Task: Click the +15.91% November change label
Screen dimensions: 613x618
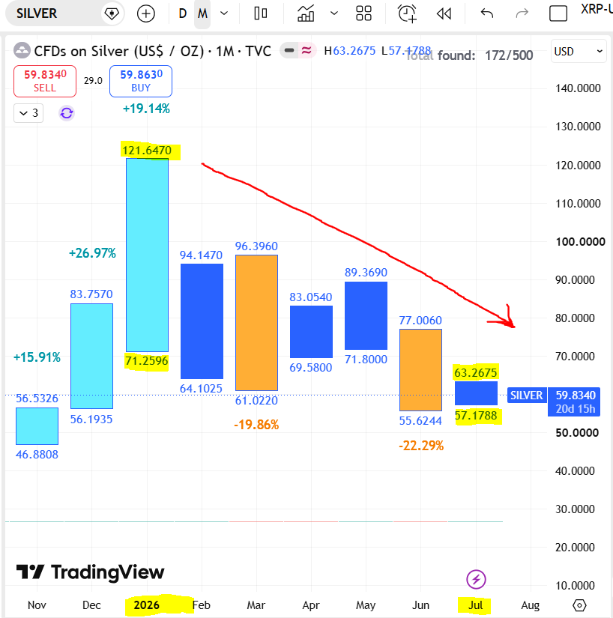Action: (x=37, y=357)
